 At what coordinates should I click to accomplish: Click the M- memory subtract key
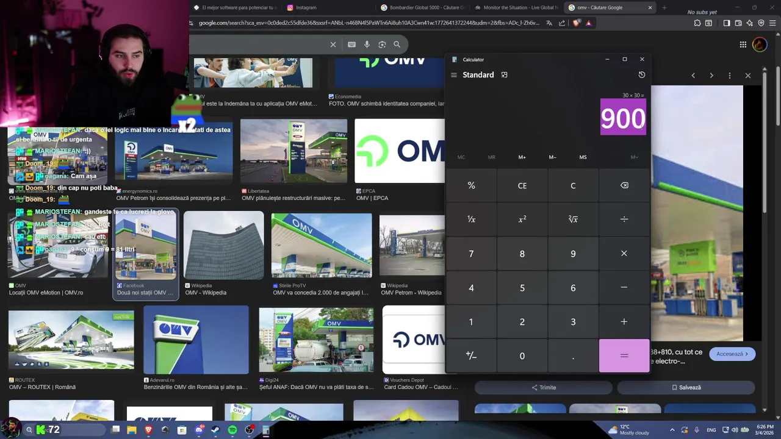click(552, 157)
